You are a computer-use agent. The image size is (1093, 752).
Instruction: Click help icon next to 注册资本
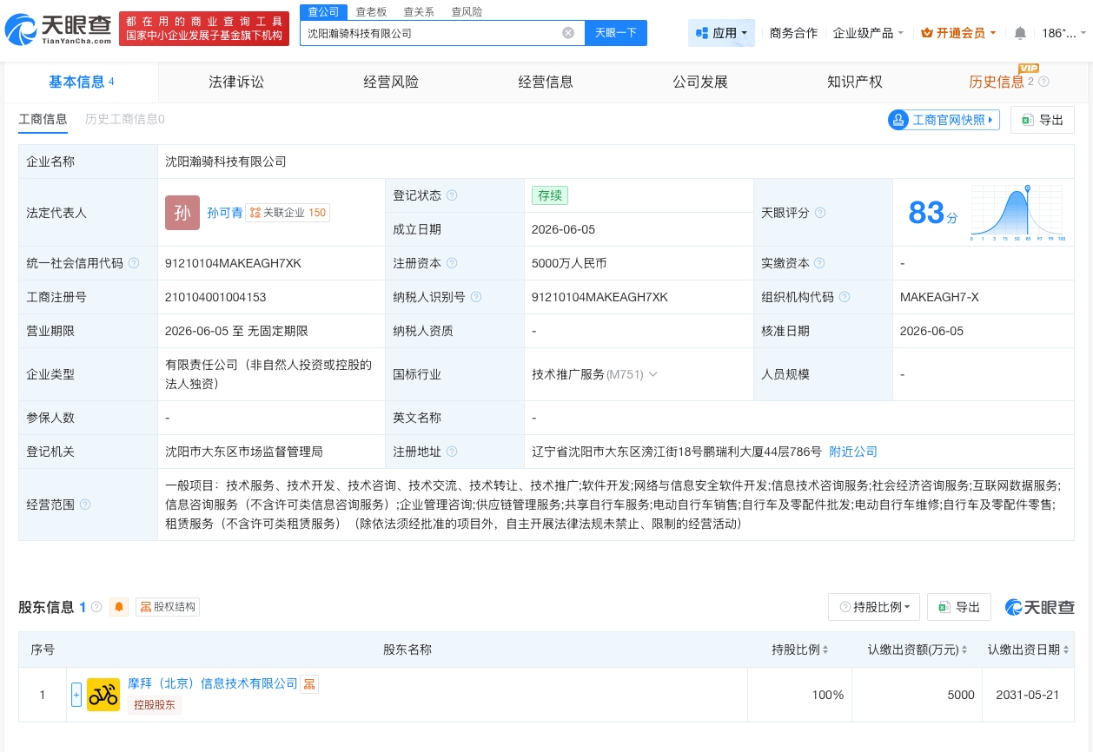[452, 263]
